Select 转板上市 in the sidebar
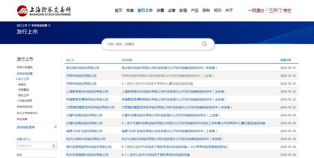 [23, 95]
